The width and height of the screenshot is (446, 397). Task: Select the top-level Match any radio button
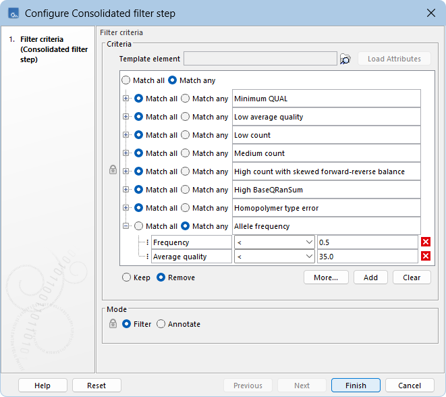coord(172,80)
